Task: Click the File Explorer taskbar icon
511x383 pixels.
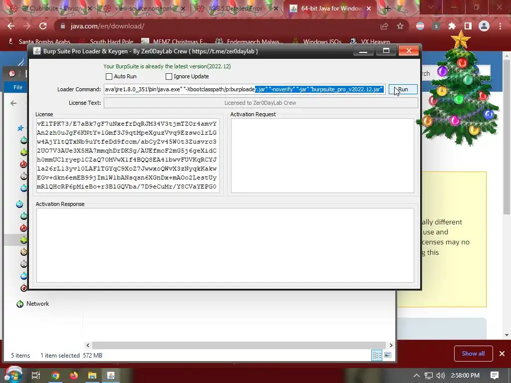Action: pos(92,376)
